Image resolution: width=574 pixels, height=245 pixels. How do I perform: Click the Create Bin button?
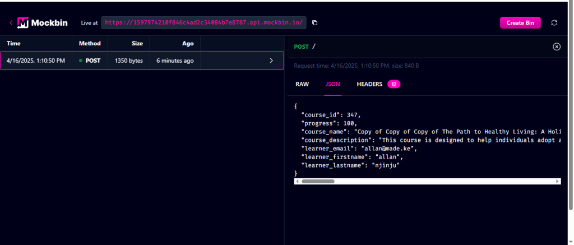click(x=520, y=22)
